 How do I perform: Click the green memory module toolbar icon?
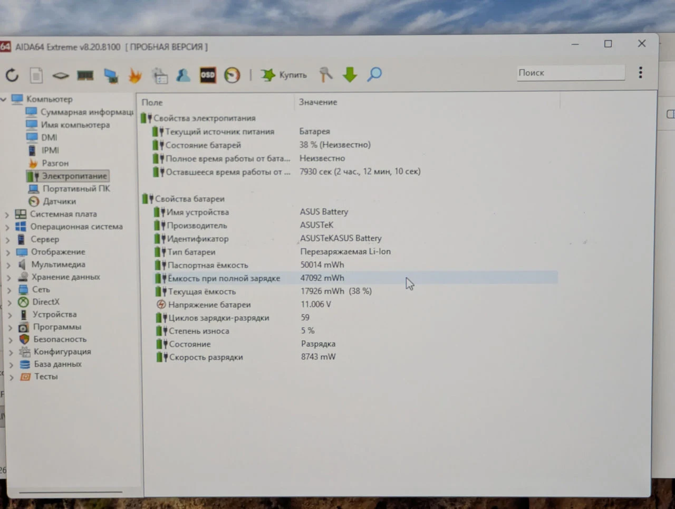click(85, 76)
